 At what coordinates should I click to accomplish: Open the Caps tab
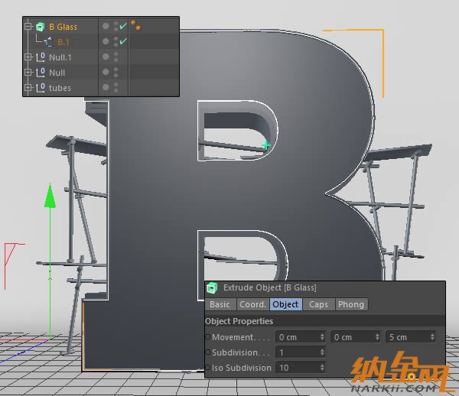pyautogui.click(x=318, y=304)
